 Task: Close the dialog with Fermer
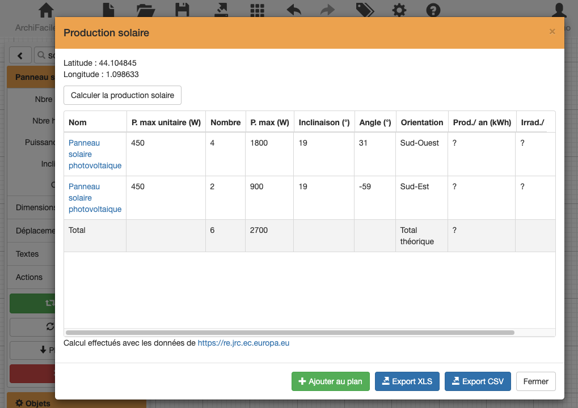pyautogui.click(x=535, y=381)
